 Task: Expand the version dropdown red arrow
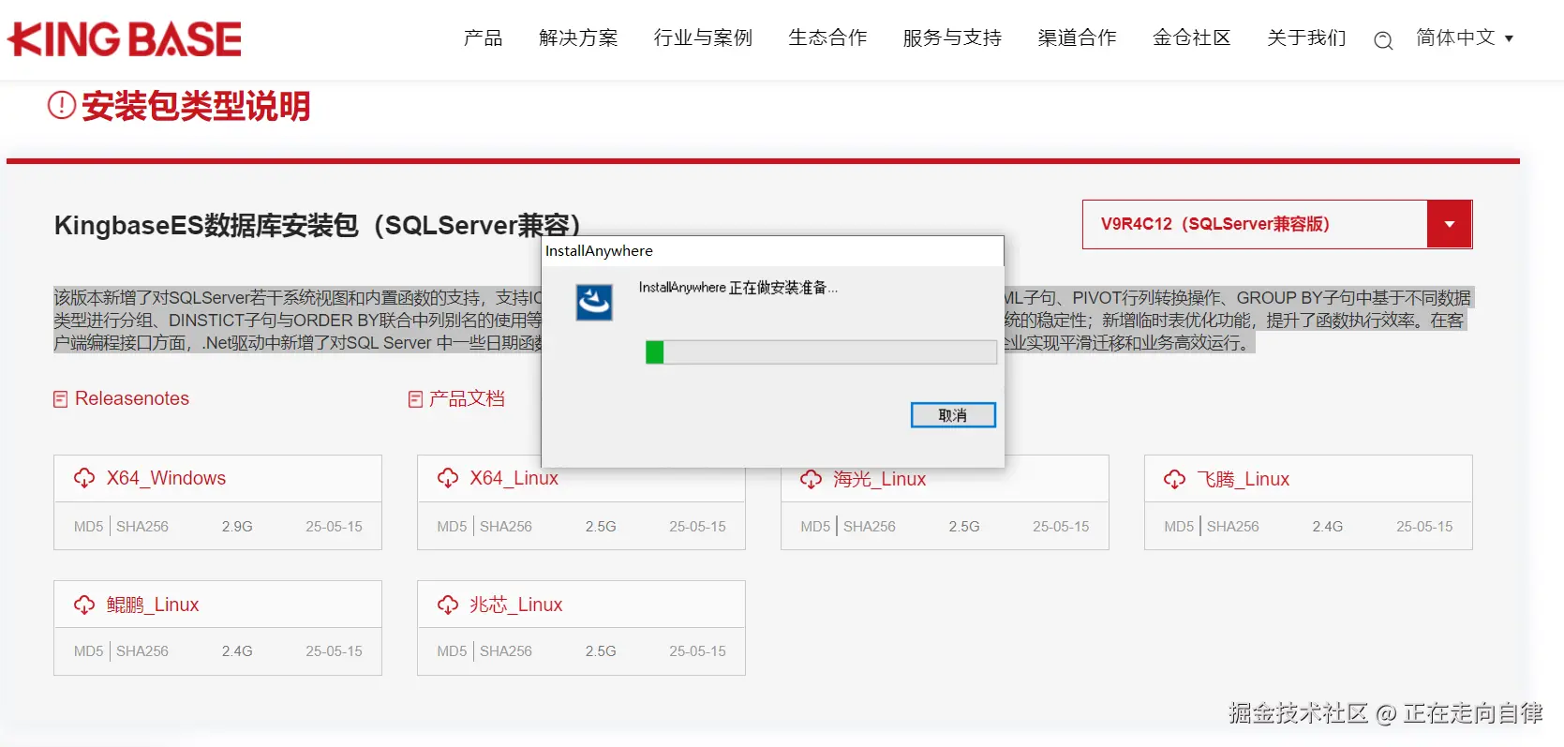[1450, 224]
